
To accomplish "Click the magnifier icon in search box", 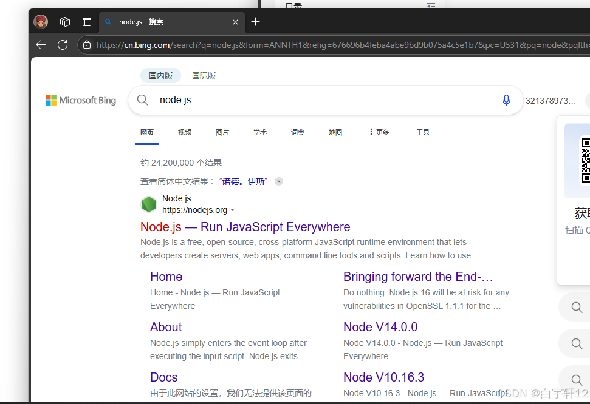I will point(143,100).
